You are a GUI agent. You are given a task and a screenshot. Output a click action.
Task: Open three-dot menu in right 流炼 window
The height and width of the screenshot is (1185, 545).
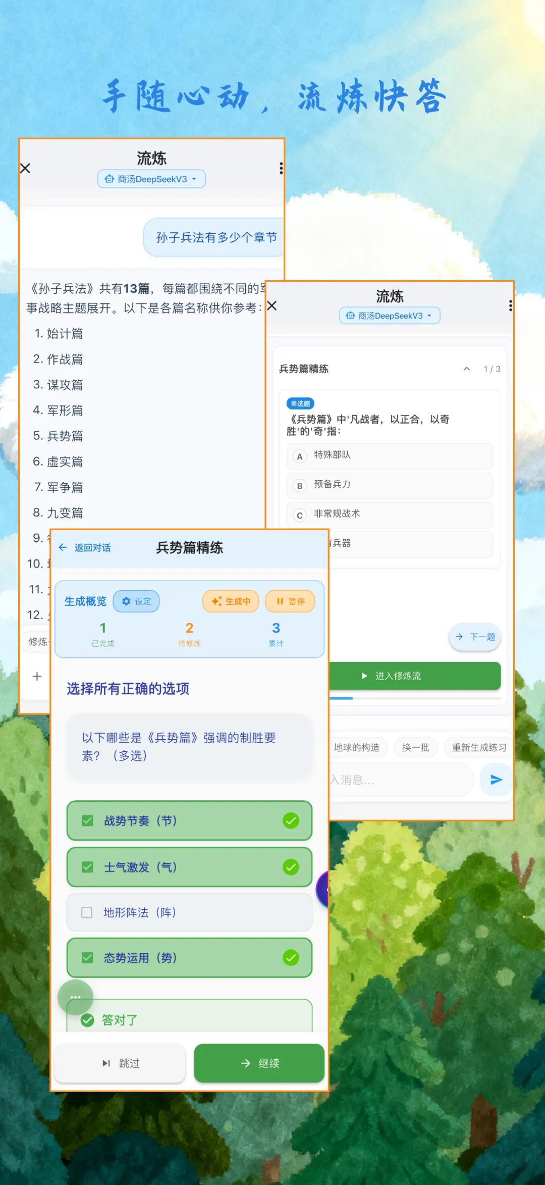(x=511, y=305)
